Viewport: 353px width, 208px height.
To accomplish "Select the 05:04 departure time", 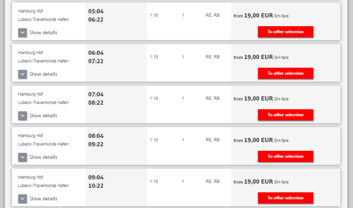I will pyautogui.click(x=96, y=11).
